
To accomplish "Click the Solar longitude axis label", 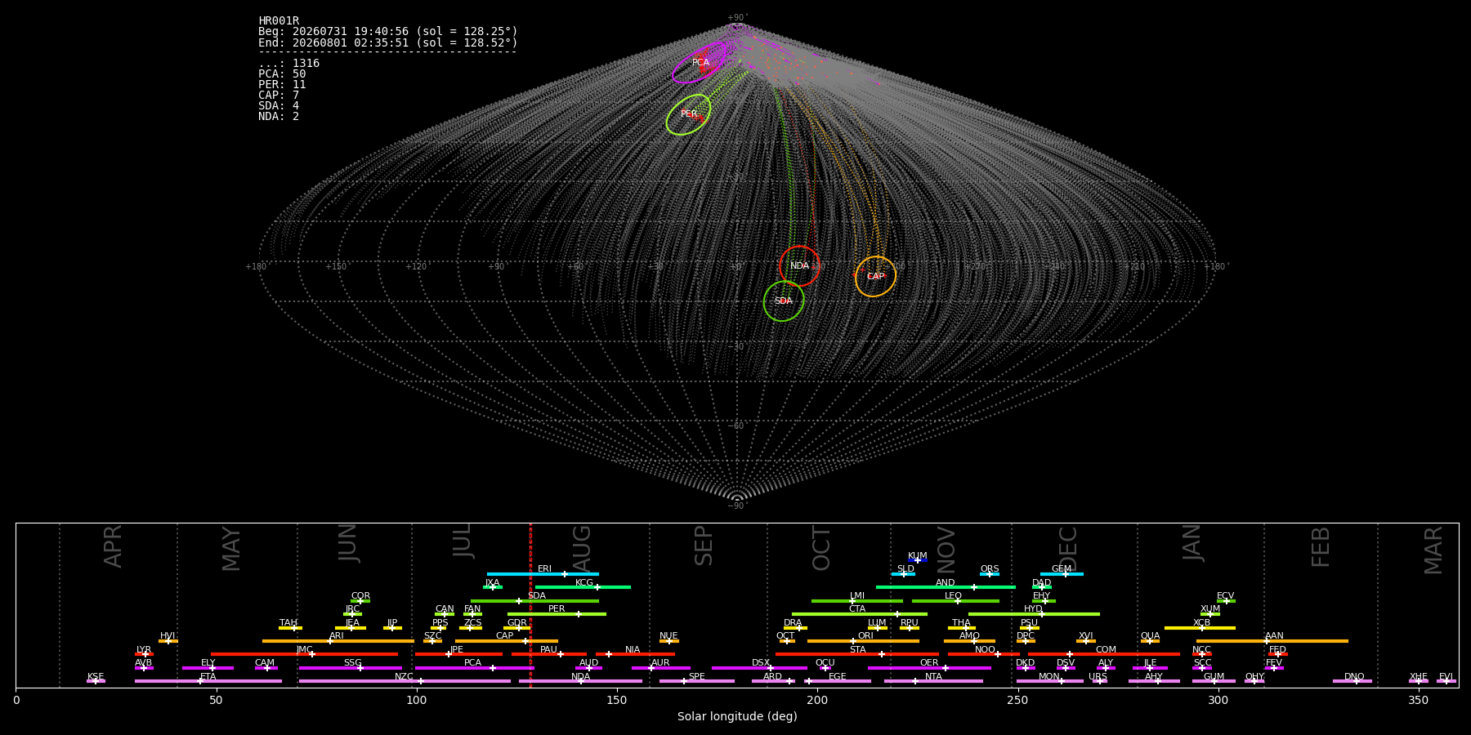I will tap(737, 716).
